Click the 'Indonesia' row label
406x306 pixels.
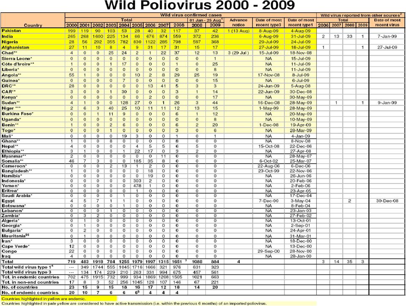pyautogui.click(x=14, y=181)
